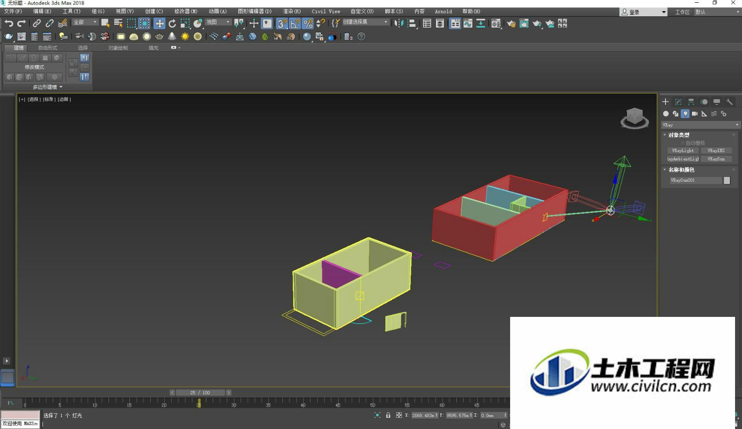
Task: Activate Select and Rotate tool
Action: (x=172, y=23)
